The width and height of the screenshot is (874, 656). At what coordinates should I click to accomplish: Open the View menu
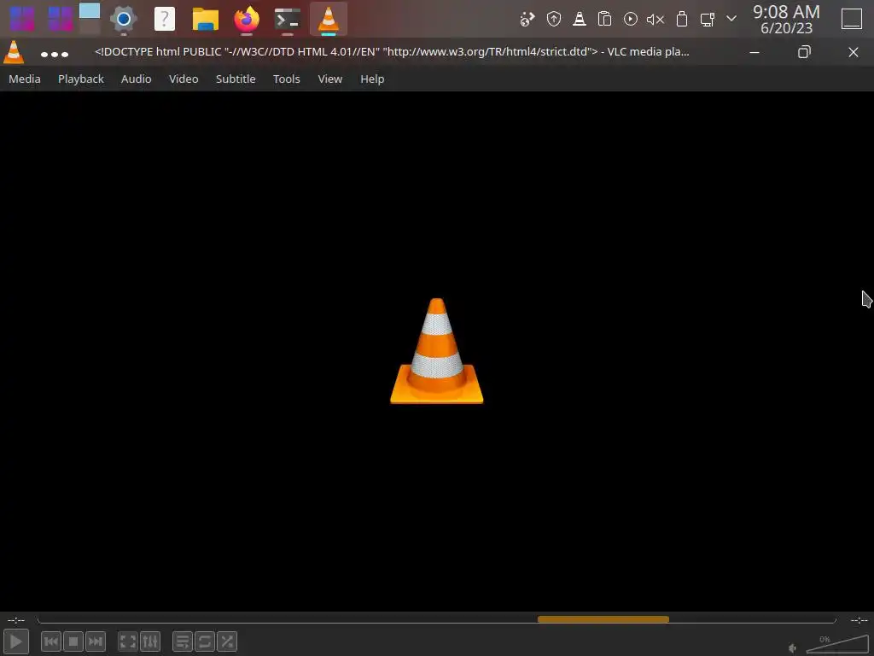[x=330, y=79]
